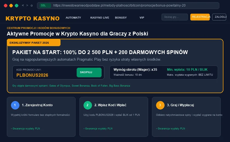Open the BONUSY menu item
This screenshot has width=230, height=142.
point(121,18)
